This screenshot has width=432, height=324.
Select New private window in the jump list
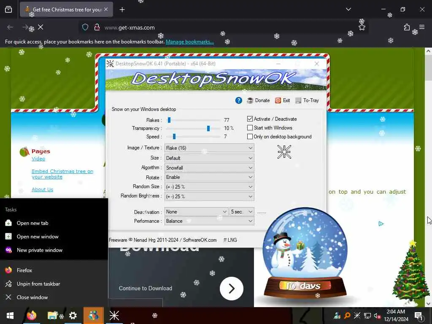coord(54,250)
